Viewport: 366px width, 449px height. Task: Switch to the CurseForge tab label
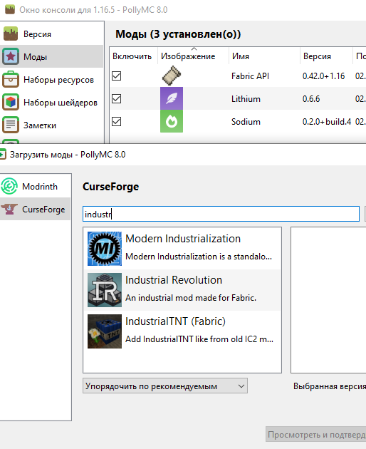(43, 210)
